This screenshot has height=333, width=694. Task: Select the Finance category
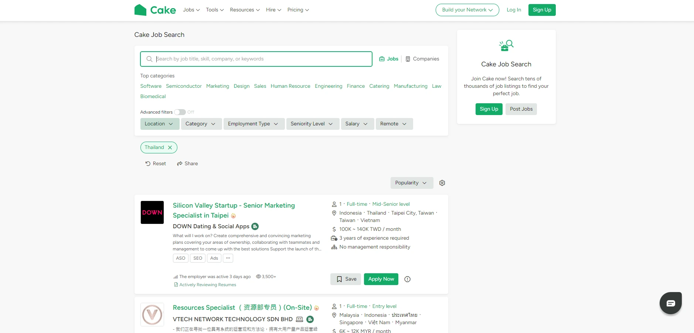pos(356,86)
